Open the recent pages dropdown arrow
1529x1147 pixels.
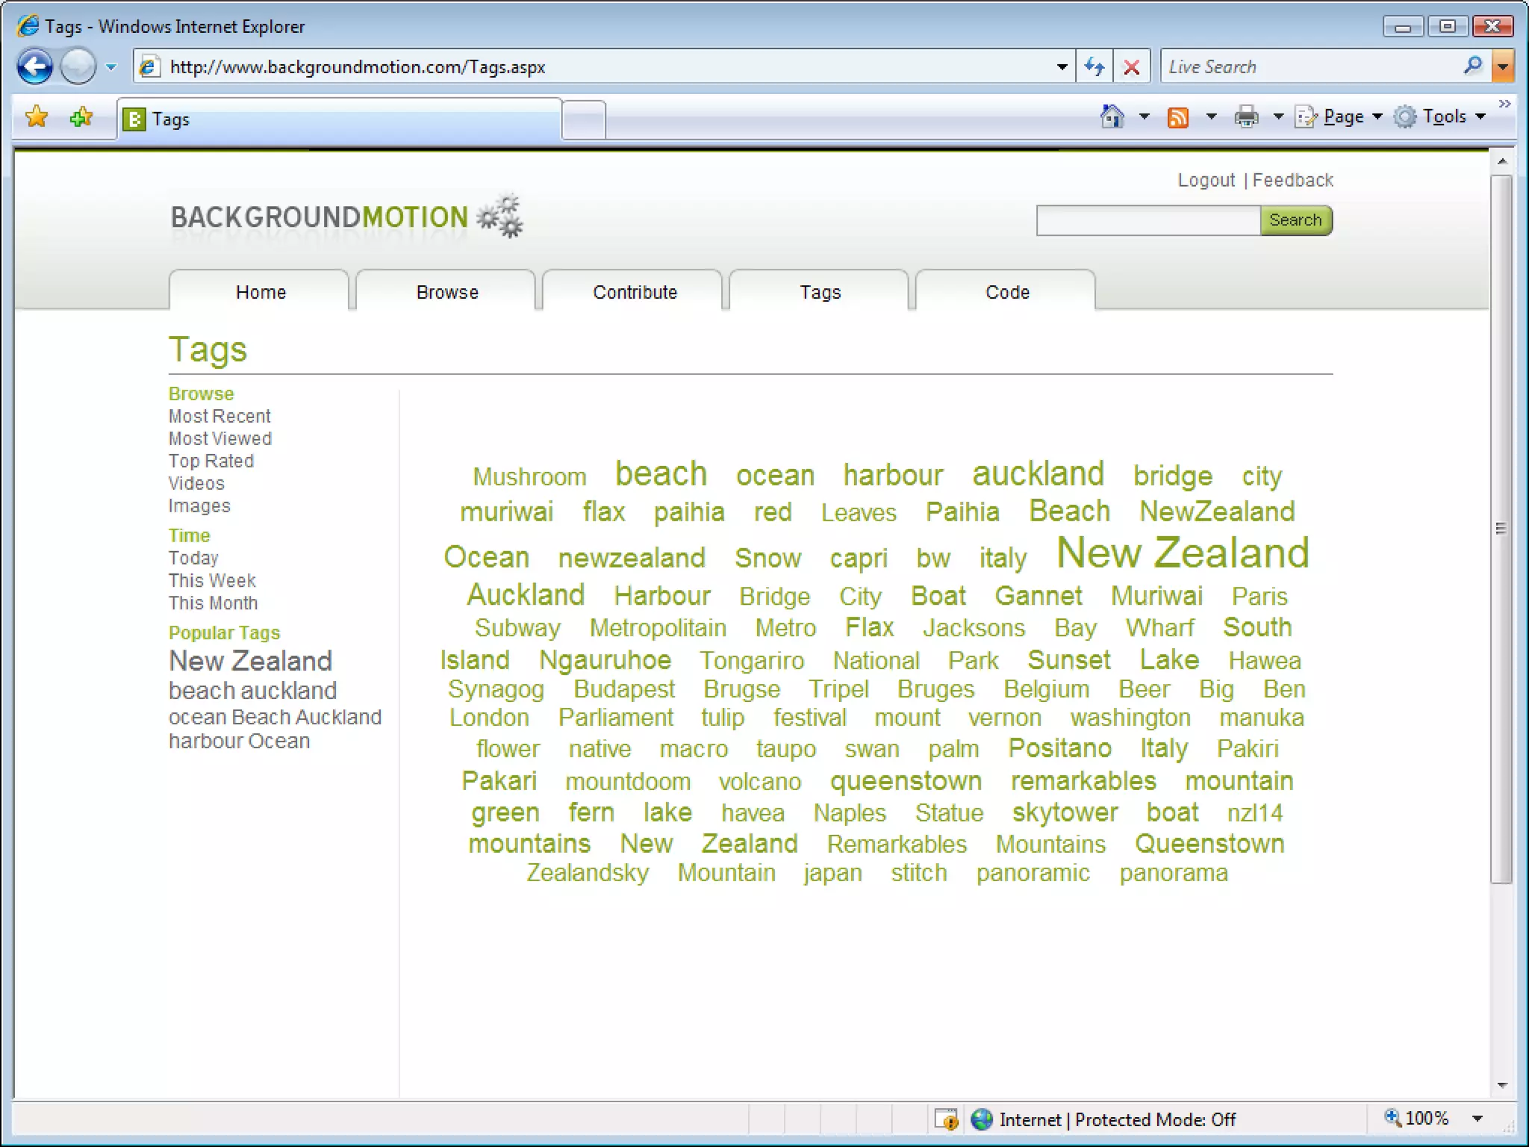(111, 67)
